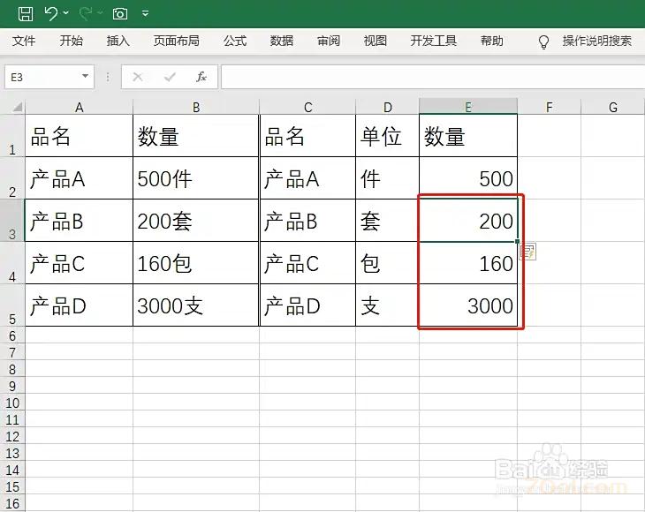The height and width of the screenshot is (512, 645).
Task: Open the Undo history dropdown arrow
Action: (x=65, y=13)
